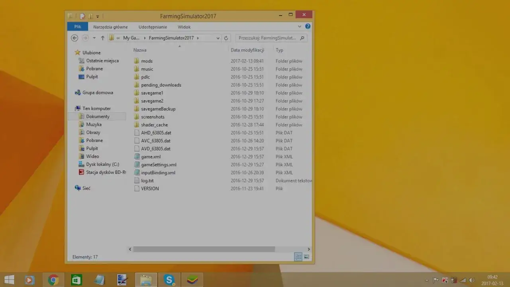
Task: Open the mods folder
Action: pyautogui.click(x=147, y=61)
